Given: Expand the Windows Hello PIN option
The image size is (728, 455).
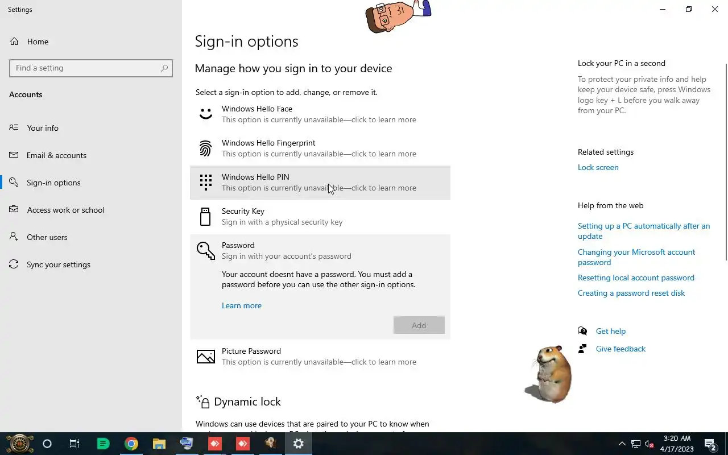Looking at the screenshot, I should (x=320, y=183).
